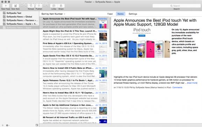Screen dimensions: 202x127
Task: Open '99 Percent of All Internet Traffic' item
Action: (x=74, y=120)
